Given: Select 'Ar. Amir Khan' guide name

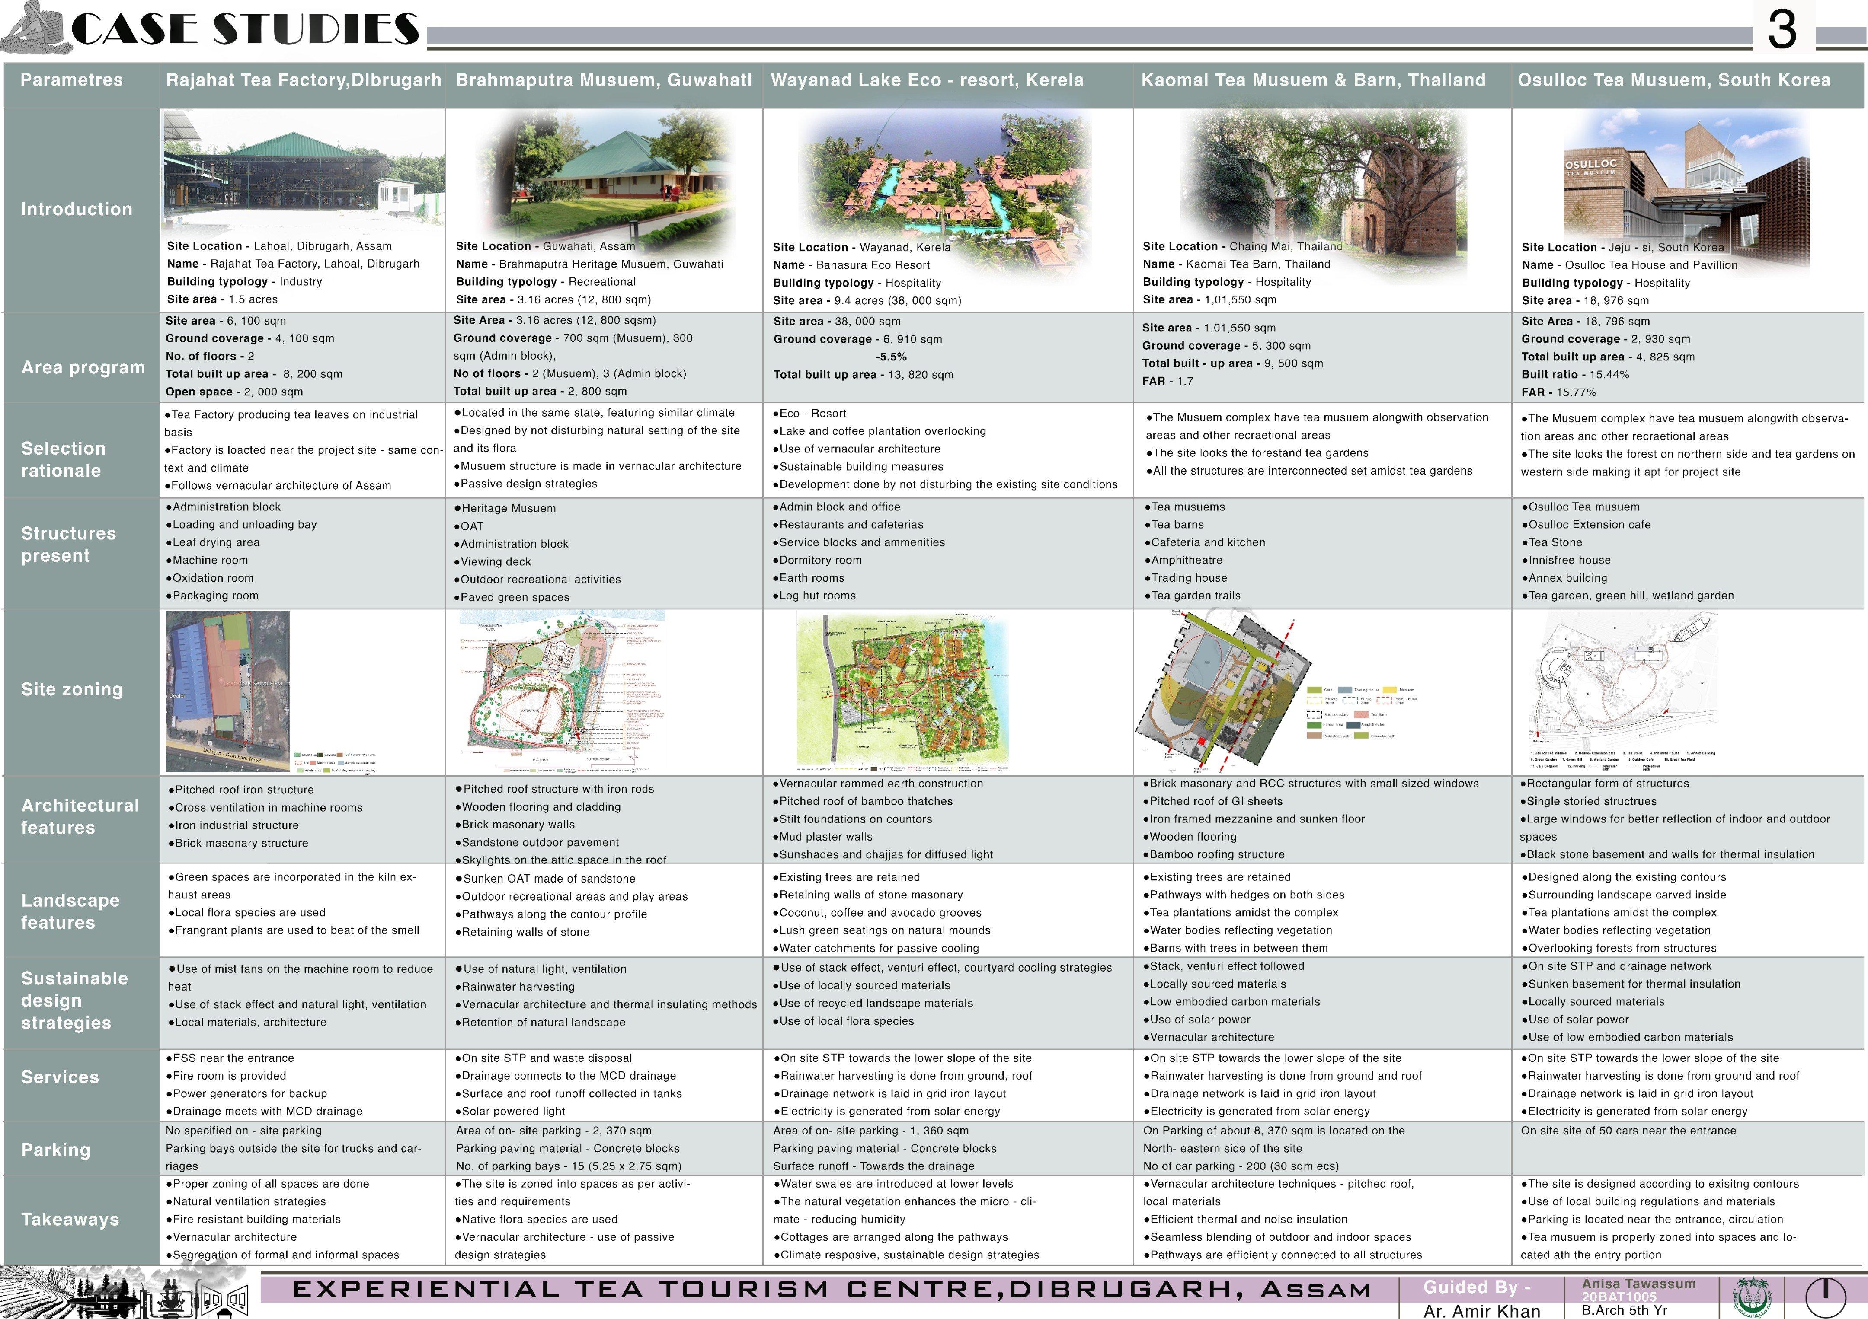Looking at the screenshot, I should pos(1482,1310).
